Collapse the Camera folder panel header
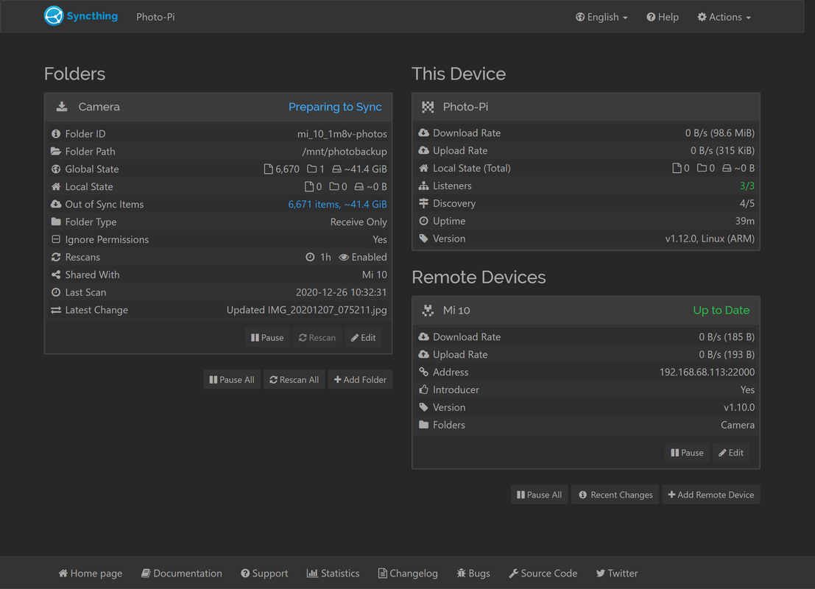Image resolution: width=815 pixels, height=589 pixels. pos(219,107)
